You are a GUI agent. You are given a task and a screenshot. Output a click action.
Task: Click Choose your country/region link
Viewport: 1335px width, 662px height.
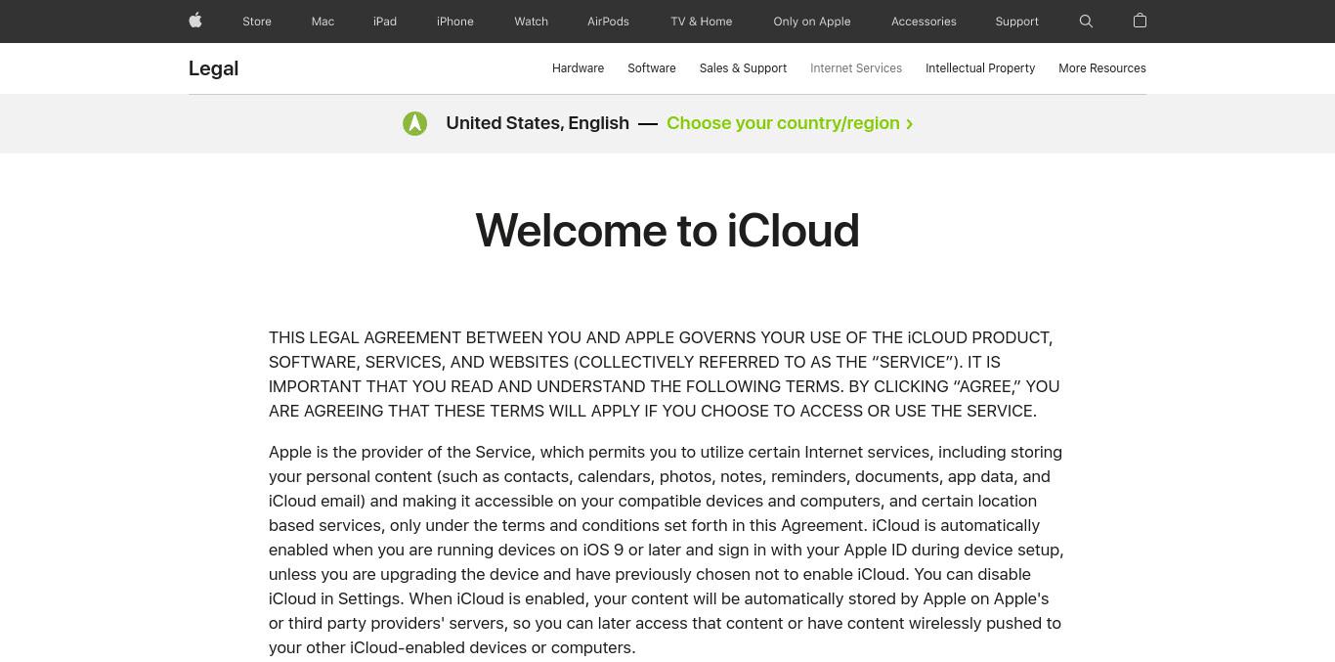(x=790, y=123)
